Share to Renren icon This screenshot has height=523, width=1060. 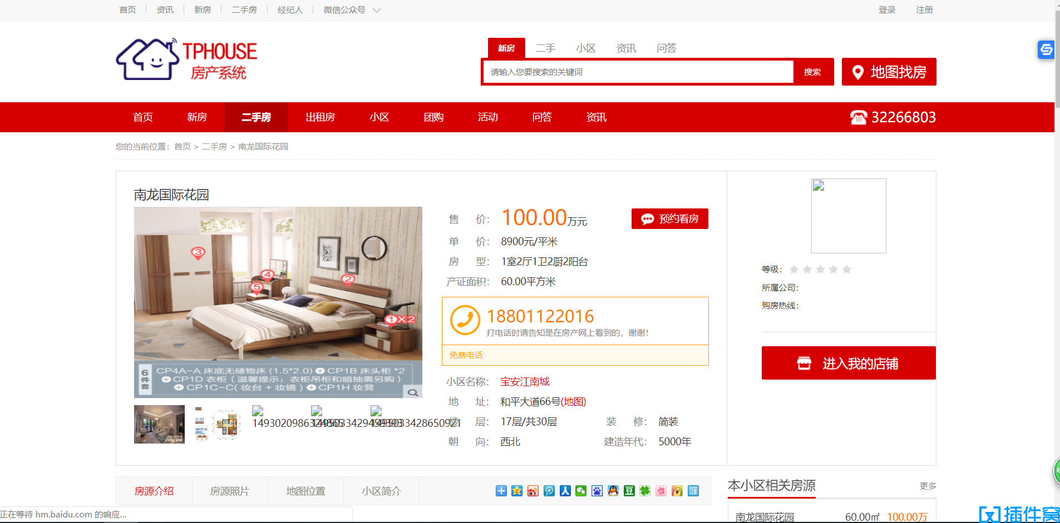(565, 491)
